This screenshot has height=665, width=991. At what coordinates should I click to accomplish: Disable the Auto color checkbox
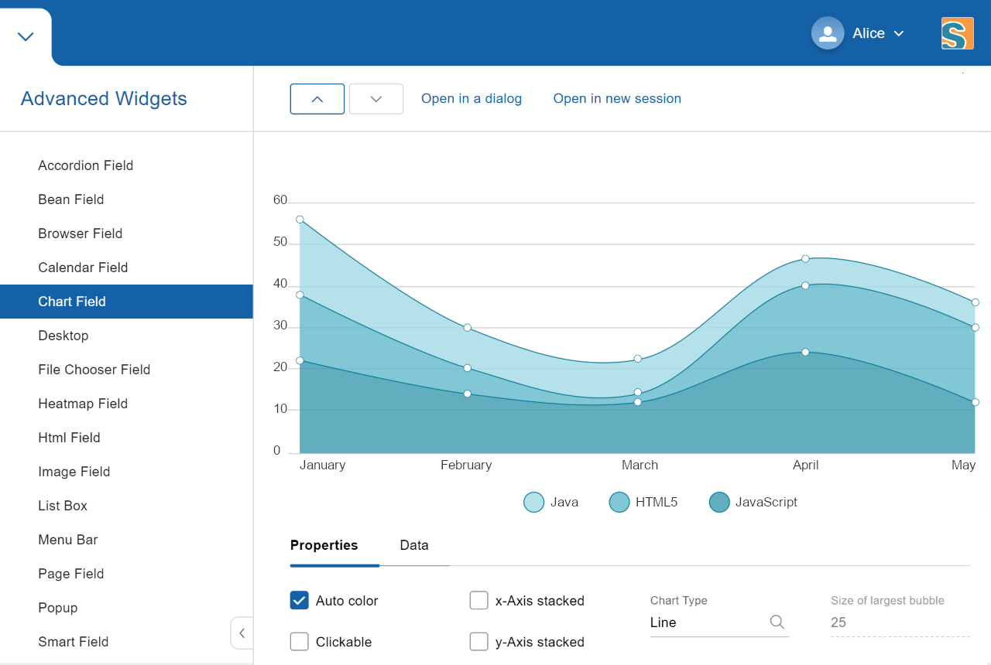pos(300,600)
